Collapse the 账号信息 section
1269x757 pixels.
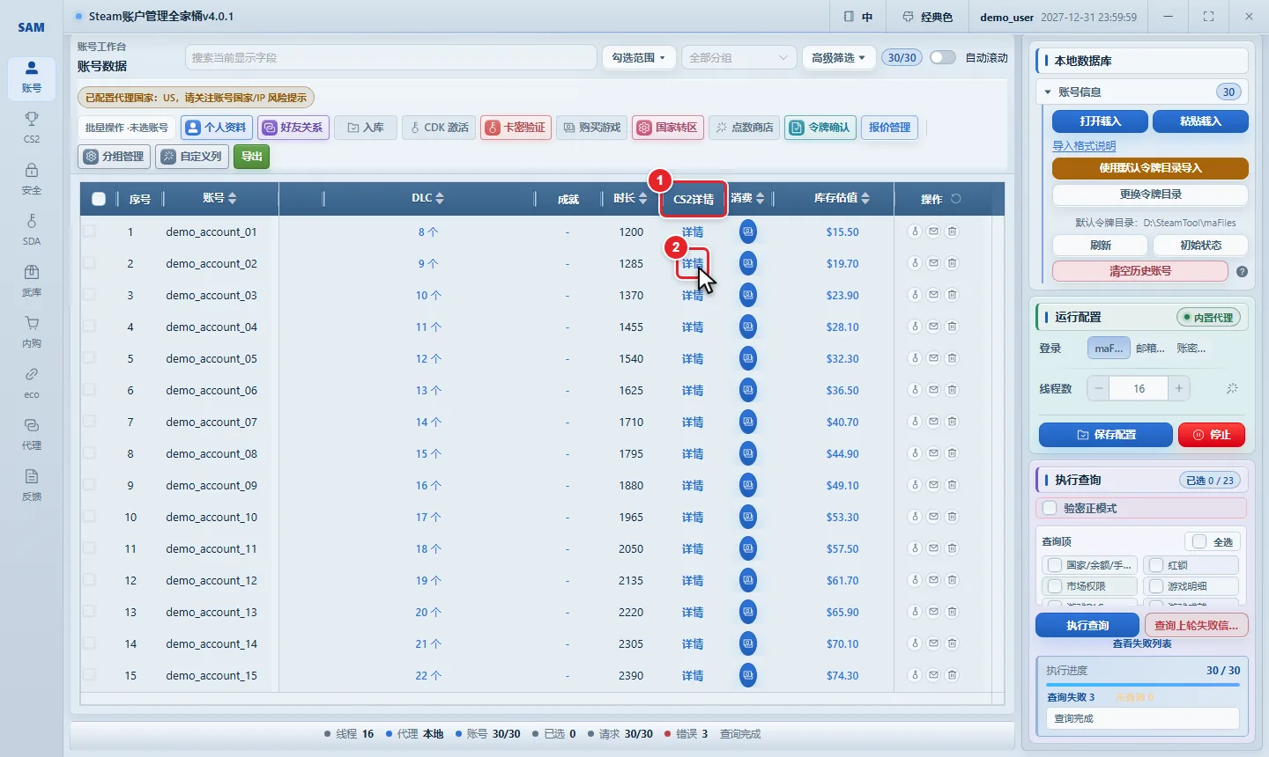(x=1048, y=92)
